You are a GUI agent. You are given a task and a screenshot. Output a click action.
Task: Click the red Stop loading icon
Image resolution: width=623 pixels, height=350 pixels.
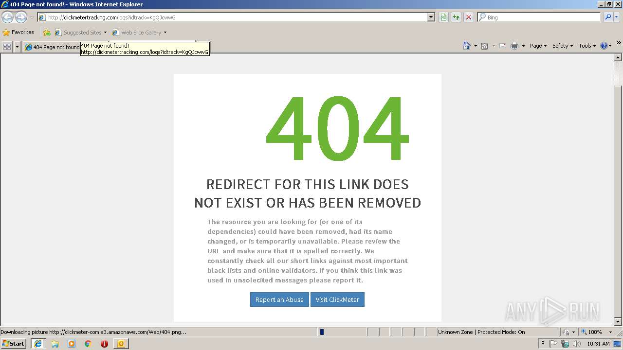coord(469,17)
